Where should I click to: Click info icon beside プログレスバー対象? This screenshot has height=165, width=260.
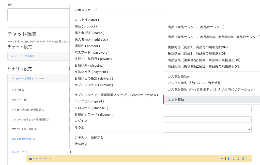click(35, 129)
